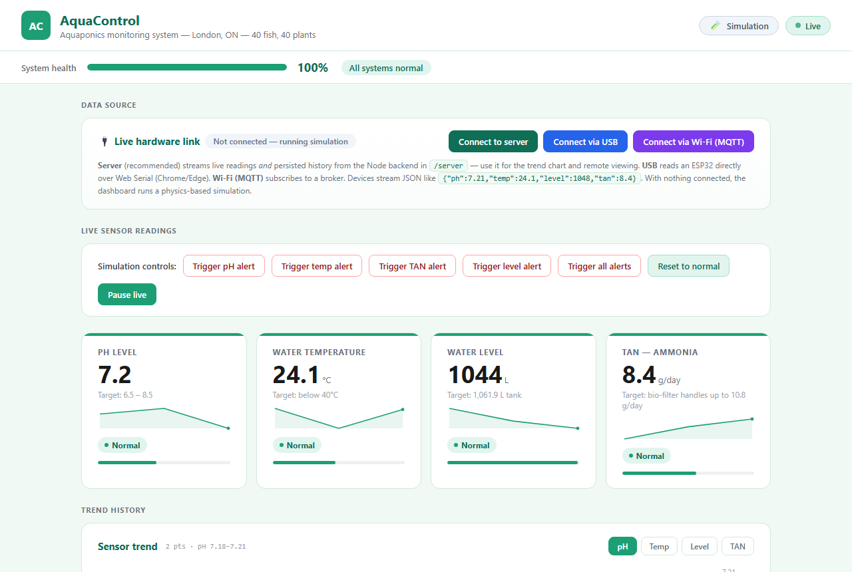Viewport: 852px width, 572px height.
Task: Click the Target: below 40°C text
Action: click(x=306, y=395)
